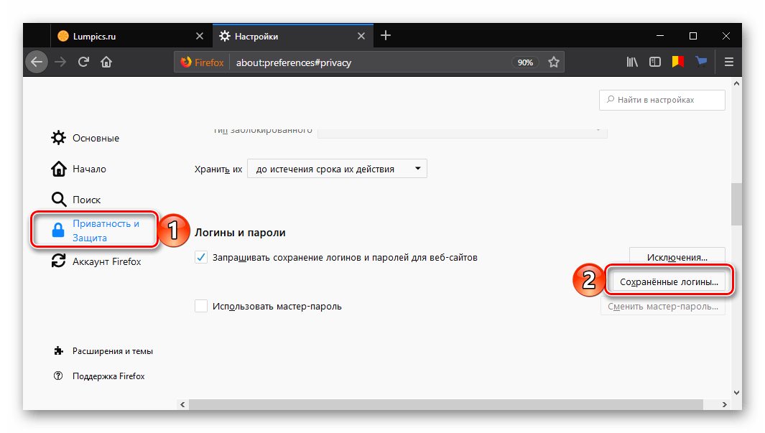
Task: Toggle the sidebars icon
Action: (654, 62)
